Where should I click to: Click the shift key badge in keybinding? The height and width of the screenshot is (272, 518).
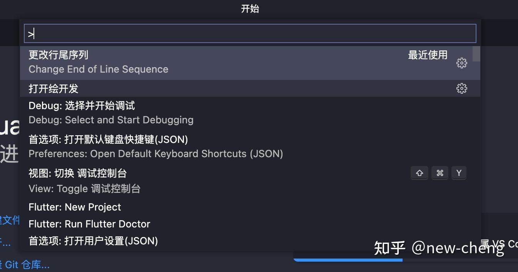(419, 173)
